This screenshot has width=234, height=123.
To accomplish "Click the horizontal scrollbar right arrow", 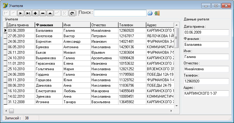I will [171, 110].
